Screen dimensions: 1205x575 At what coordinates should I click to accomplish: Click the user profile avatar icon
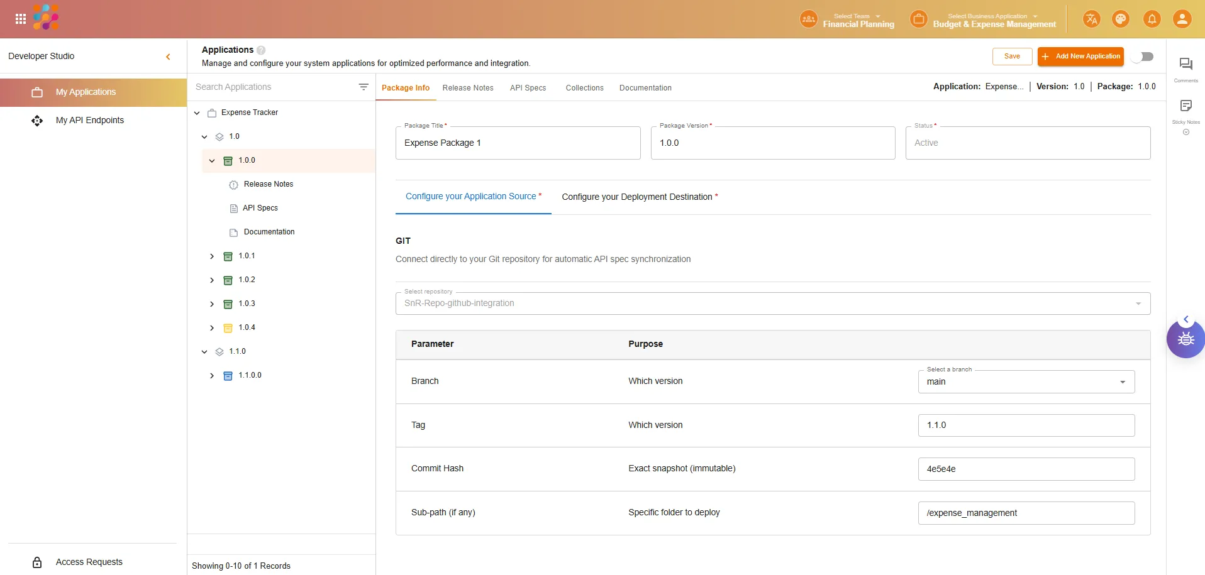pos(1182,19)
